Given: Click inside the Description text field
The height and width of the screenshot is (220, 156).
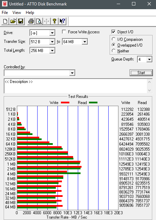Looking at the screenshot, I should (75, 86).
